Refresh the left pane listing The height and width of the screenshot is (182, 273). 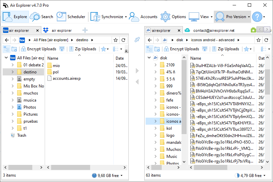click(x=123, y=40)
